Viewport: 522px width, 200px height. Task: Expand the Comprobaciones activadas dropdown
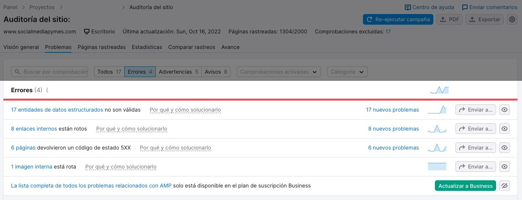pyautogui.click(x=279, y=72)
